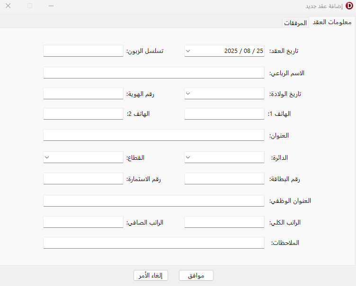Close the إضافة عقد جديد window

pyautogui.click(x=8, y=6)
